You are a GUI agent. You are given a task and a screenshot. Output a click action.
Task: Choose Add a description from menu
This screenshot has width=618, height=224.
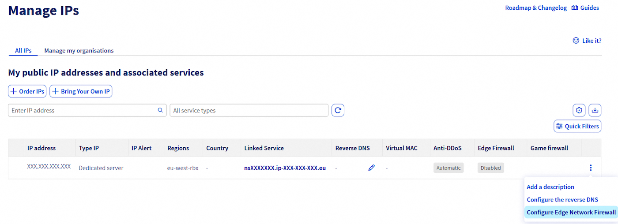(550, 187)
